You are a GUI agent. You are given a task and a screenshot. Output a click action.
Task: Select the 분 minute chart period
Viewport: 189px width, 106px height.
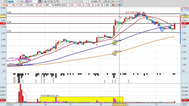tap(52, 2)
